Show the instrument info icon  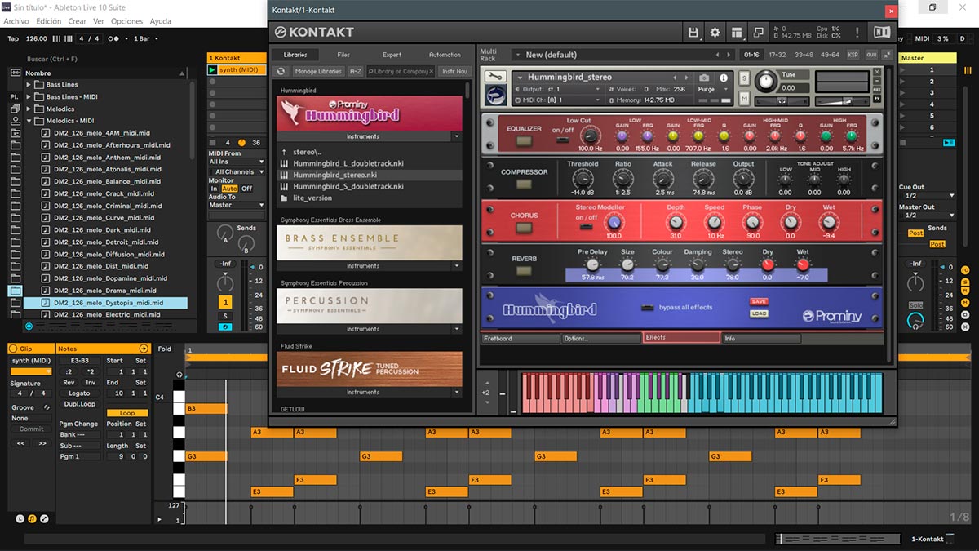pyautogui.click(x=723, y=78)
